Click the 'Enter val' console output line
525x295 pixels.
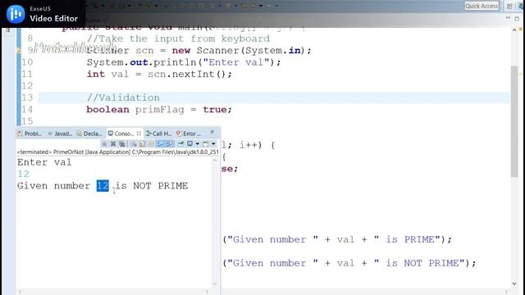point(44,162)
